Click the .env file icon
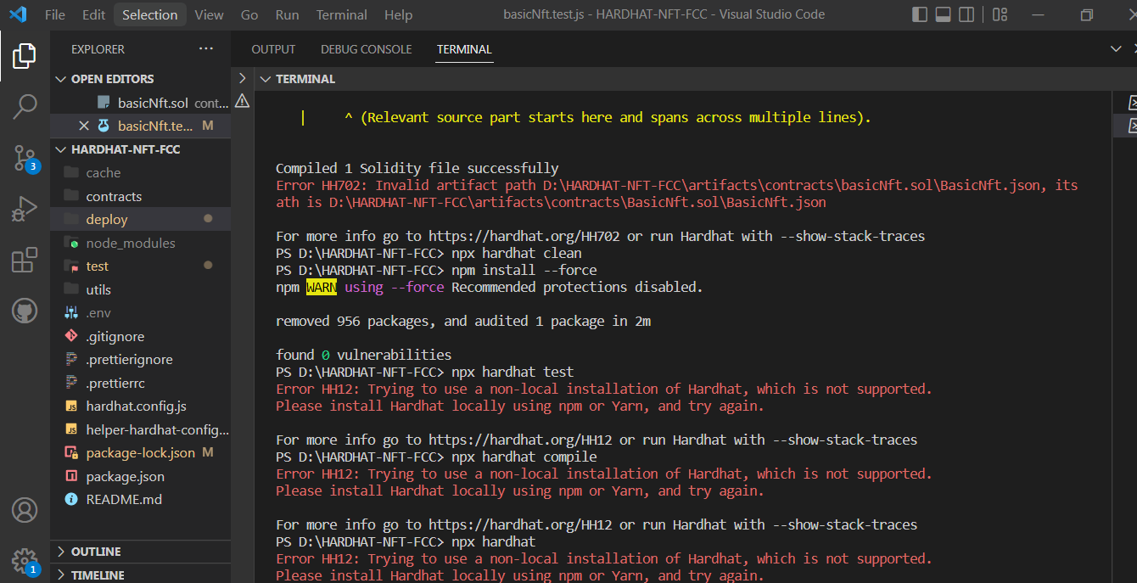The image size is (1137, 583). [x=71, y=312]
